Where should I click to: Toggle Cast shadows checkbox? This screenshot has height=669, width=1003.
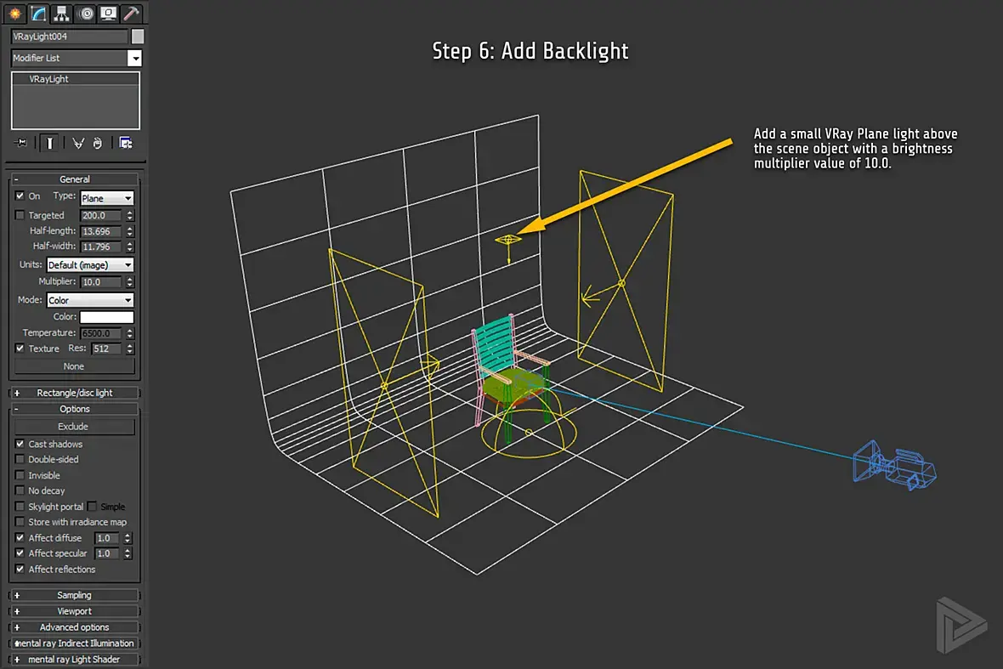pyautogui.click(x=20, y=443)
